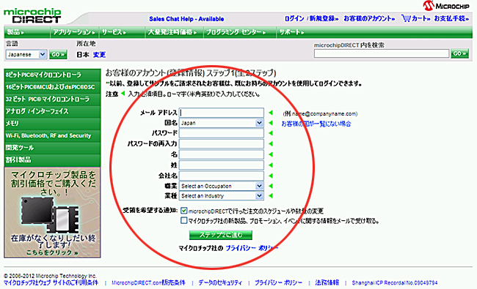This screenshot has height=289, width=477.
Task: Open マイクロチップ社ウェブ サイトのご利用条件 footer link
Action: (x=51, y=282)
